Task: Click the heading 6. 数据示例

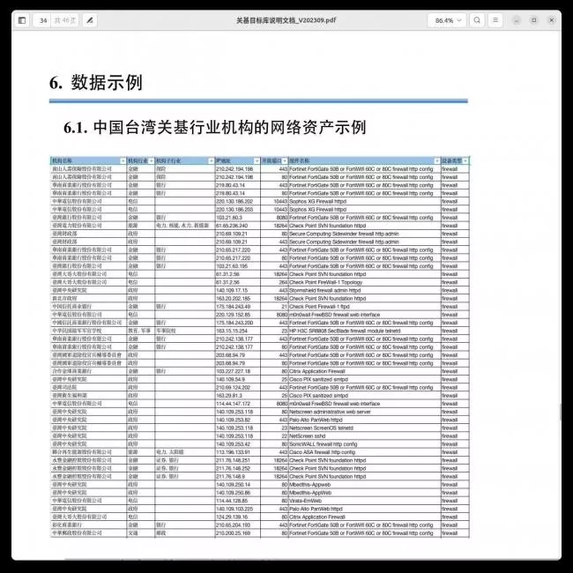Action: pos(95,83)
